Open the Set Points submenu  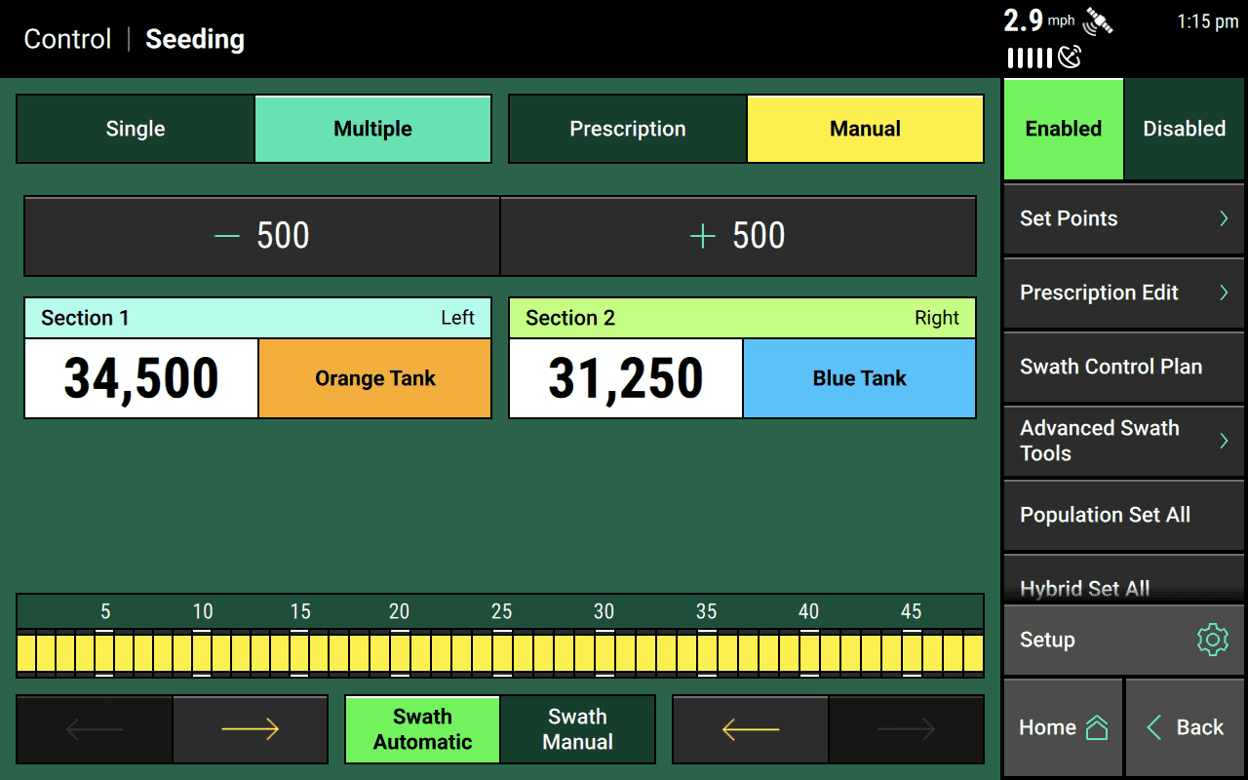pos(1123,218)
